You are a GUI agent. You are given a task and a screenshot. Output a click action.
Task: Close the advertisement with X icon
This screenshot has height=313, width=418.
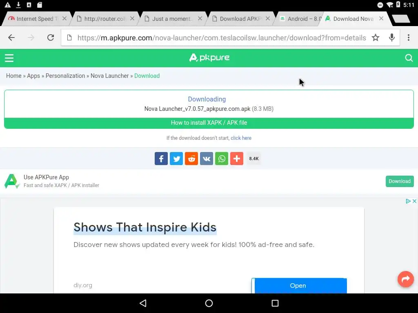(414, 201)
